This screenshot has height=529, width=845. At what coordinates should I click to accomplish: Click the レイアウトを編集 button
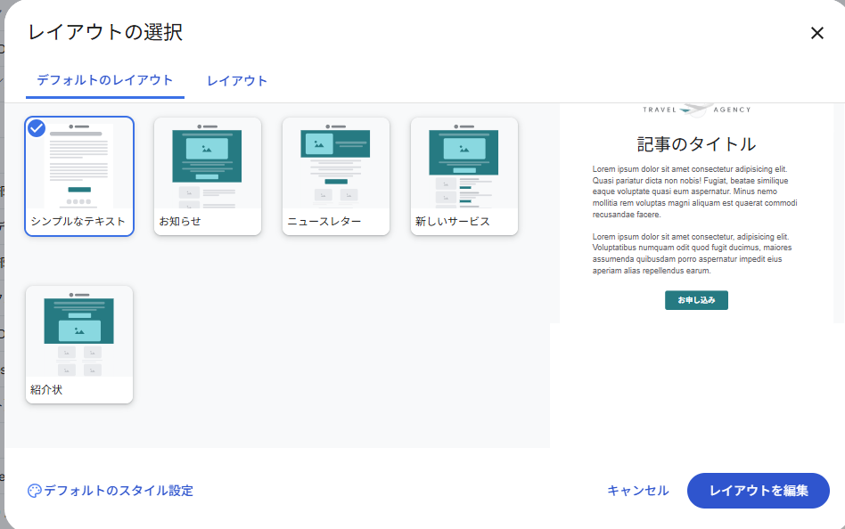pyautogui.click(x=758, y=491)
